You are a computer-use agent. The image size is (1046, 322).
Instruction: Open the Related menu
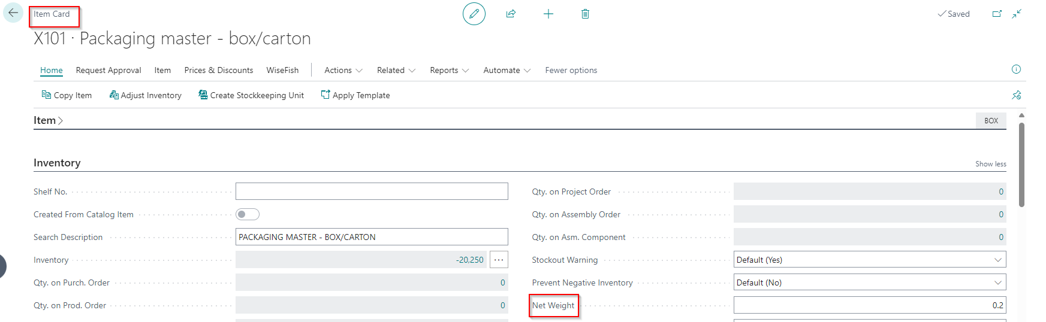(396, 70)
